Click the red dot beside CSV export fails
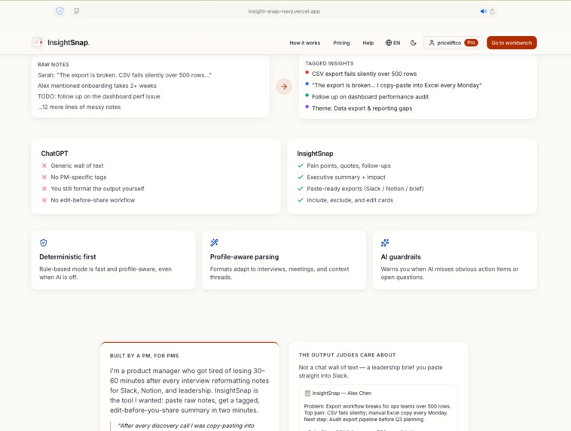This screenshot has height=431, width=571. (x=307, y=72)
